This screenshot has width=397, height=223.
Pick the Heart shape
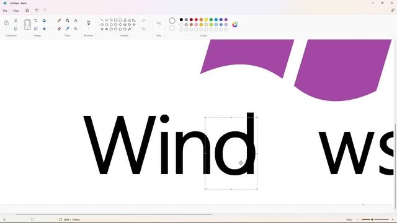[125, 29]
